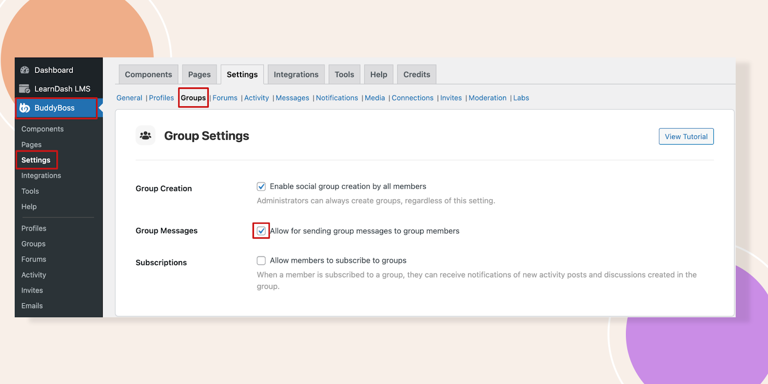Switch to the Components tab
Viewport: 768px width, 384px height.
tap(148, 74)
